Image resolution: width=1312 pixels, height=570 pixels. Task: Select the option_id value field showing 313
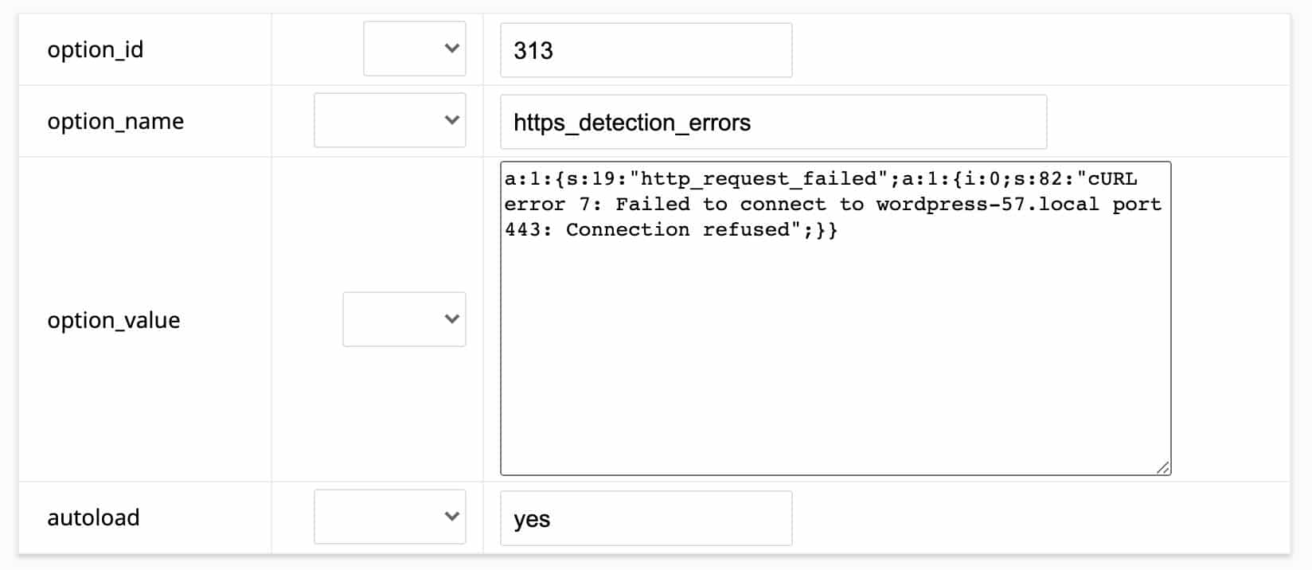(645, 49)
